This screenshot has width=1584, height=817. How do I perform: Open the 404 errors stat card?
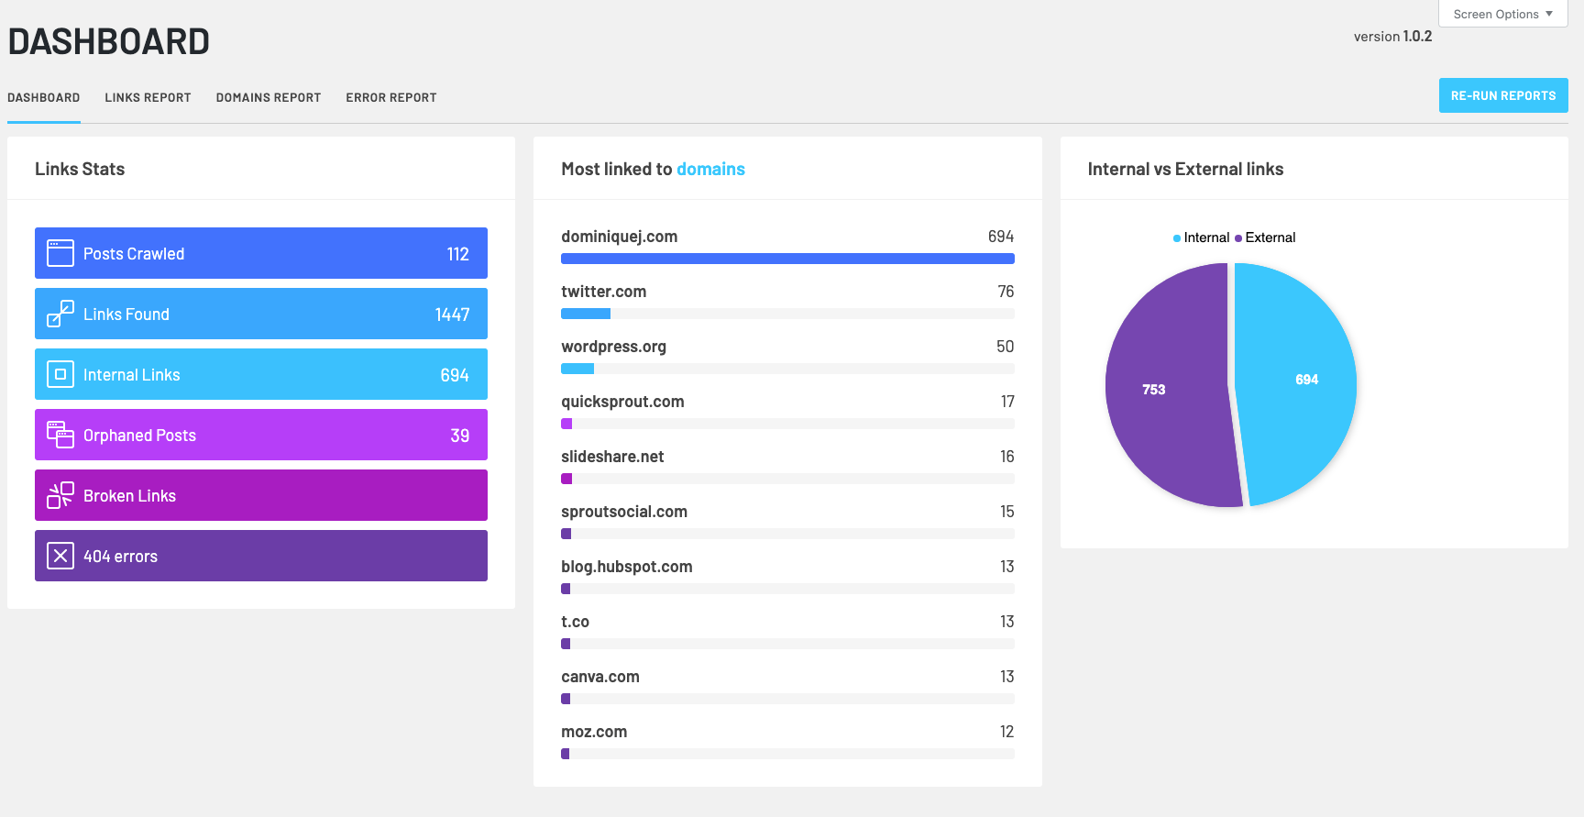(261, 556)
